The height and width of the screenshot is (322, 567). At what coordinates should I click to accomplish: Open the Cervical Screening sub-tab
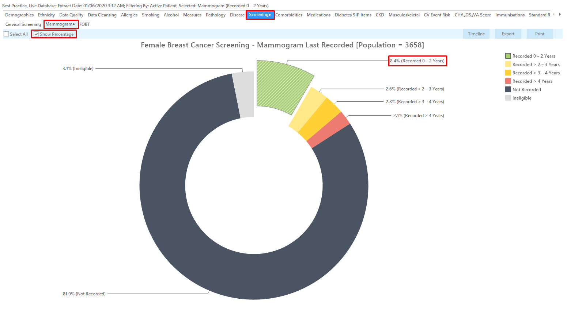coord(23,24)
